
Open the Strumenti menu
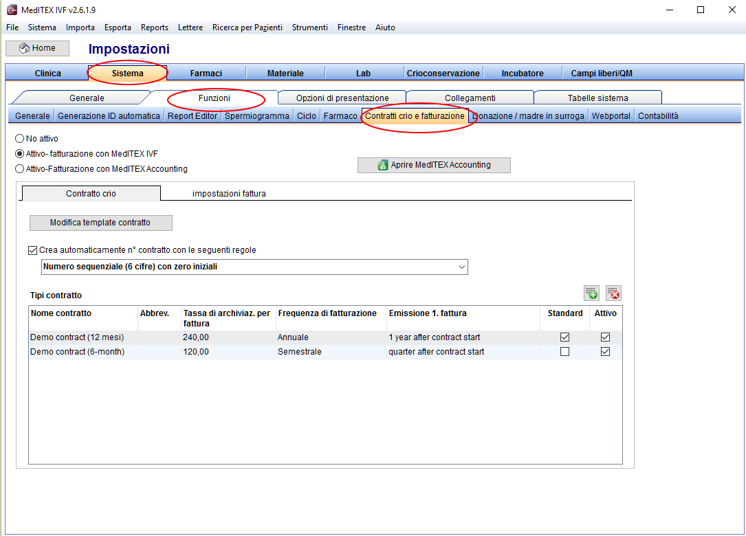point(309,27)
